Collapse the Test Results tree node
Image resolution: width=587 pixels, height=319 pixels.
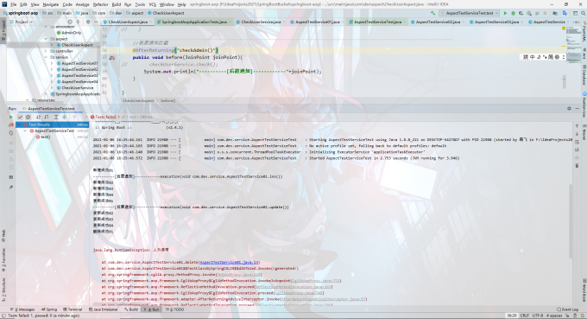(19, 124)
